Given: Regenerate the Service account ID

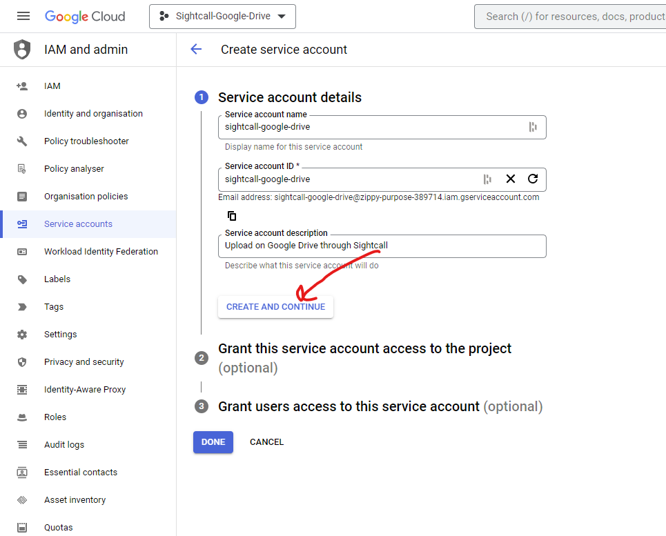Looking at the screenshot, I should [533, 179].
